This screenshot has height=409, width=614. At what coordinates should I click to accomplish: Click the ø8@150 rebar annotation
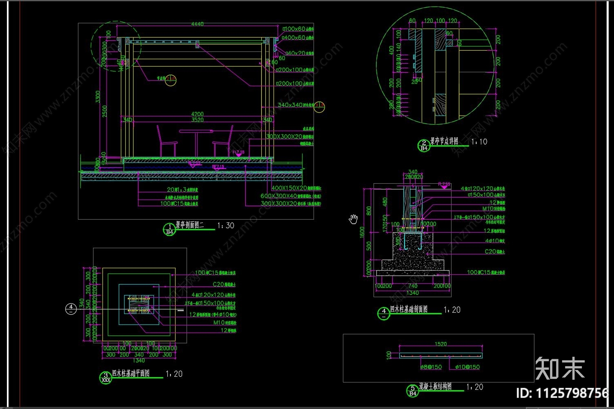(431, 367)
